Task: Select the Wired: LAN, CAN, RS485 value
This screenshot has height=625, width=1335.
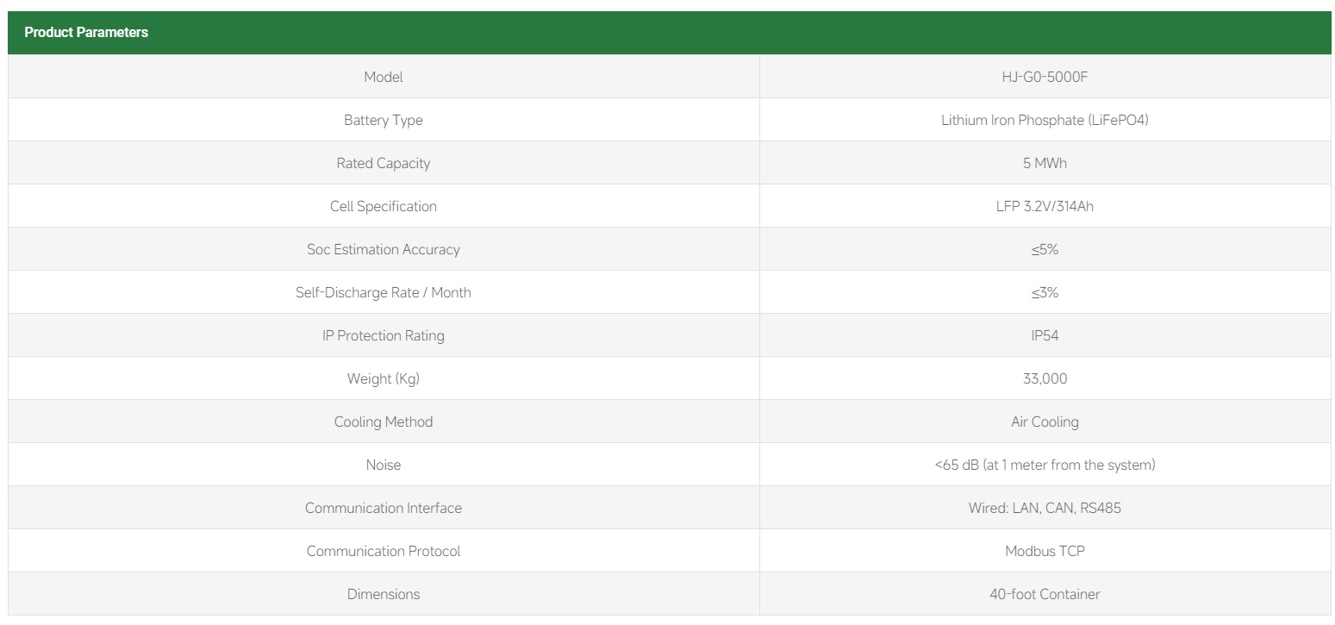Action: click(x=1045, y=508)
